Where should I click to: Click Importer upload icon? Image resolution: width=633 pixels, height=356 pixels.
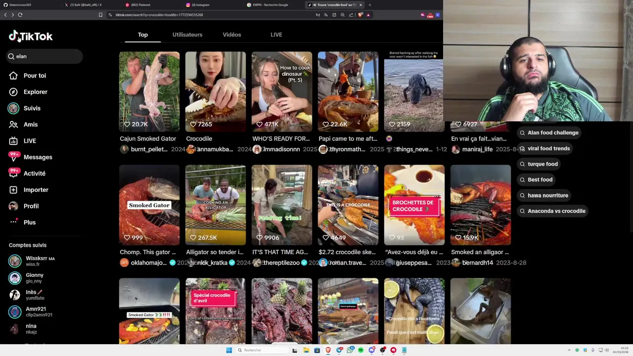13,190
